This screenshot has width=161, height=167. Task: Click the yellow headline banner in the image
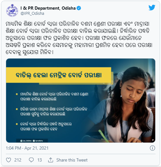pos(58,75)
